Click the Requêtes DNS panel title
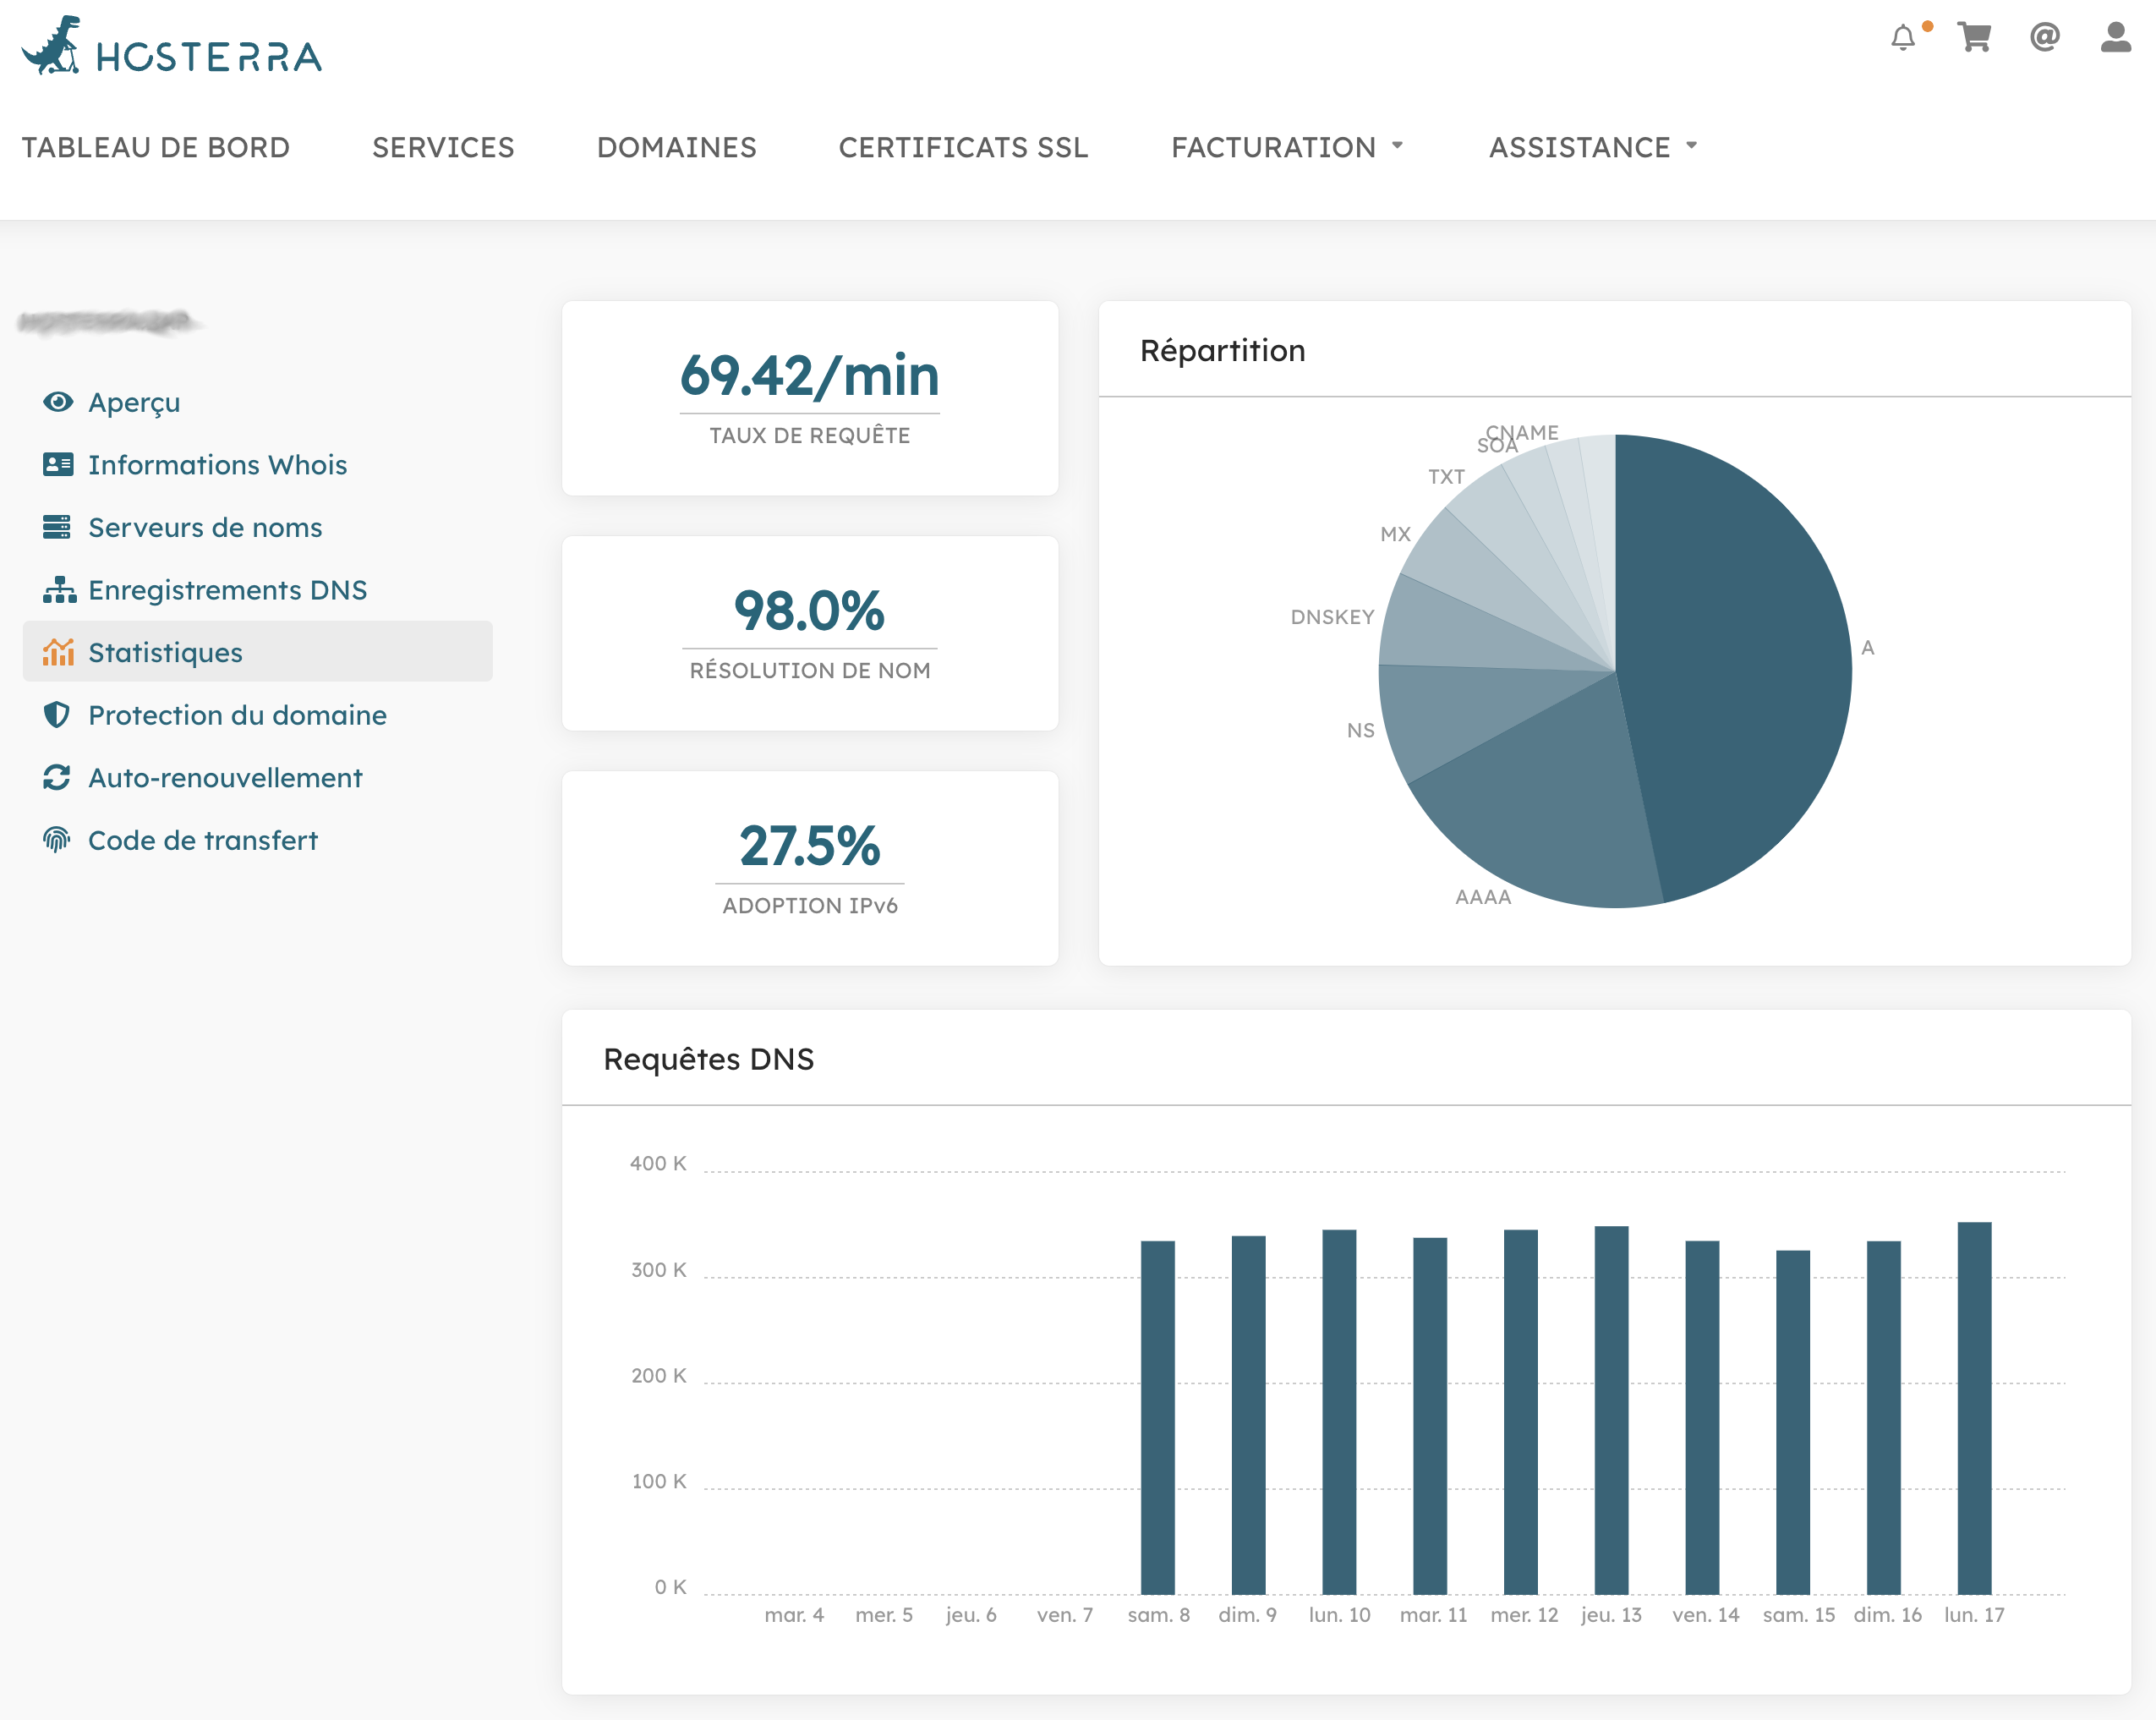 pos(709,1059)
